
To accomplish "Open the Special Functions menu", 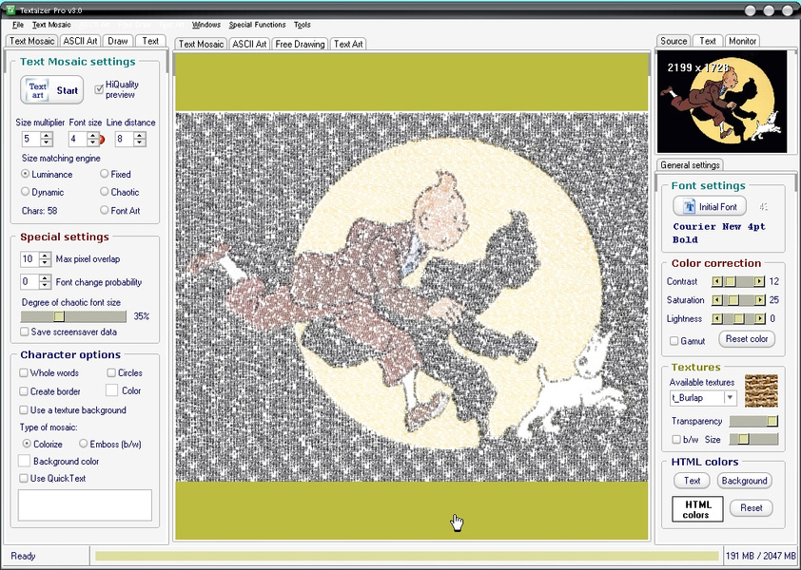I will pyautogui.click(x=256, y=25).
